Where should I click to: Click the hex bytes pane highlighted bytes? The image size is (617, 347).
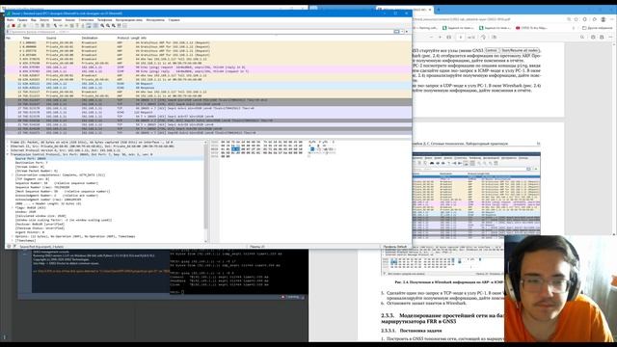(x=235, y=149)
